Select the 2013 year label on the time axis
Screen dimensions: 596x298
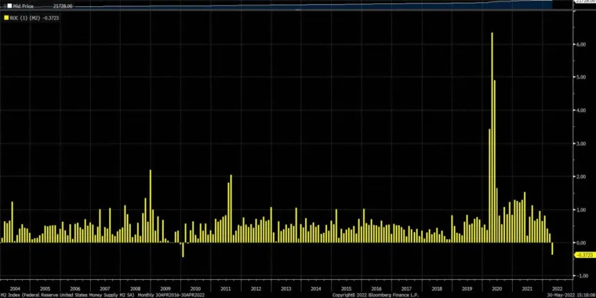pyautogui.click(x=286, y=288)
